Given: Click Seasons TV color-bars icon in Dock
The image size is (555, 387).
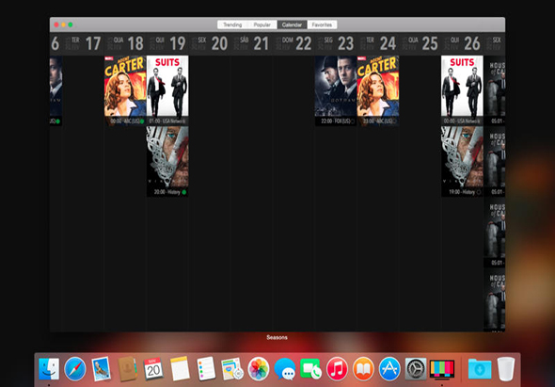Looking at the screenshot, I should click(x=442, y=369).
